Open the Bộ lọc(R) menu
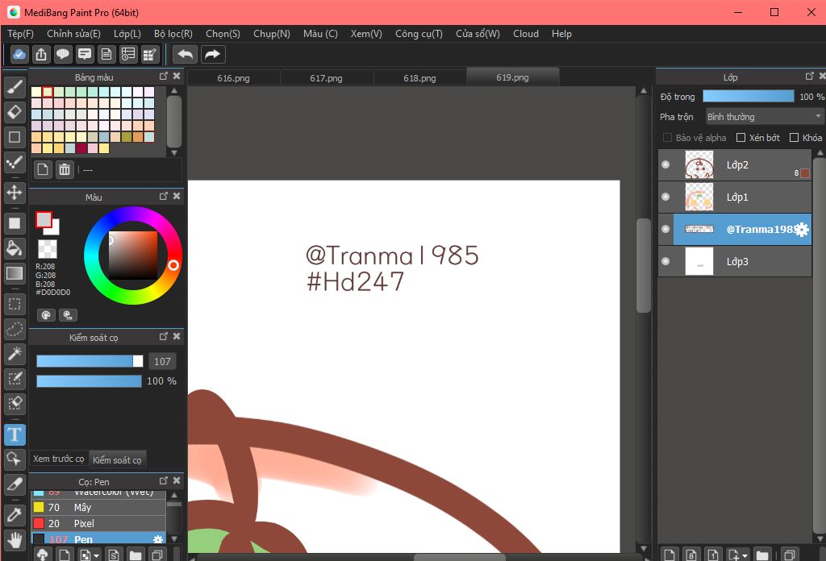Image resolution: width=826 pixels, height=561 pixels. click(173, 34)
